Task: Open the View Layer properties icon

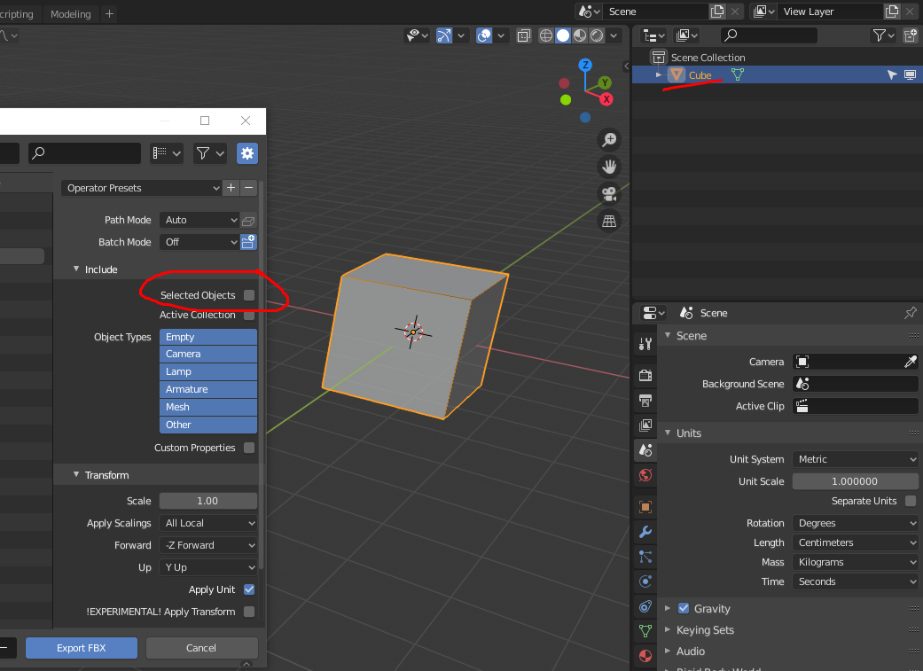Action: pyautogui.click(x=645, y=425)
